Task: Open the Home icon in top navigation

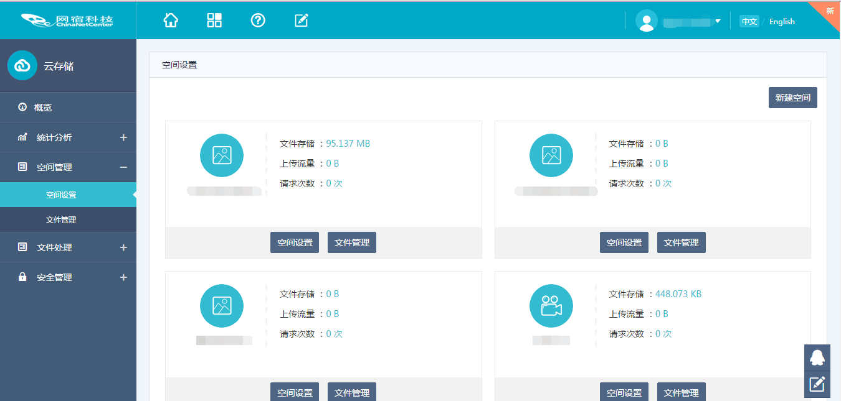Action: (x=171, y=20)
